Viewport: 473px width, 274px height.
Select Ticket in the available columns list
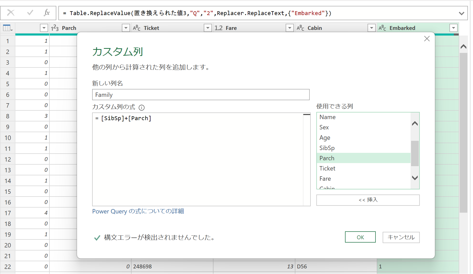tap(363, 168)
